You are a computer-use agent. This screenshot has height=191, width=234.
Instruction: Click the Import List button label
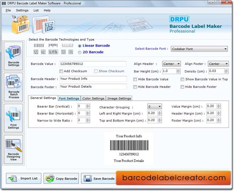(x=29, y=179)
